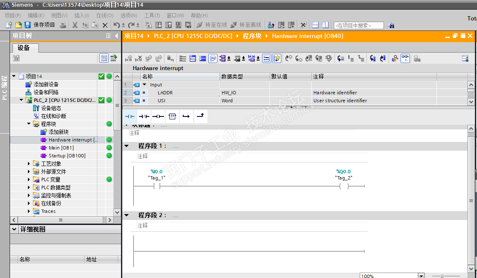Cut selection with scissors icon

pos(75,25)
